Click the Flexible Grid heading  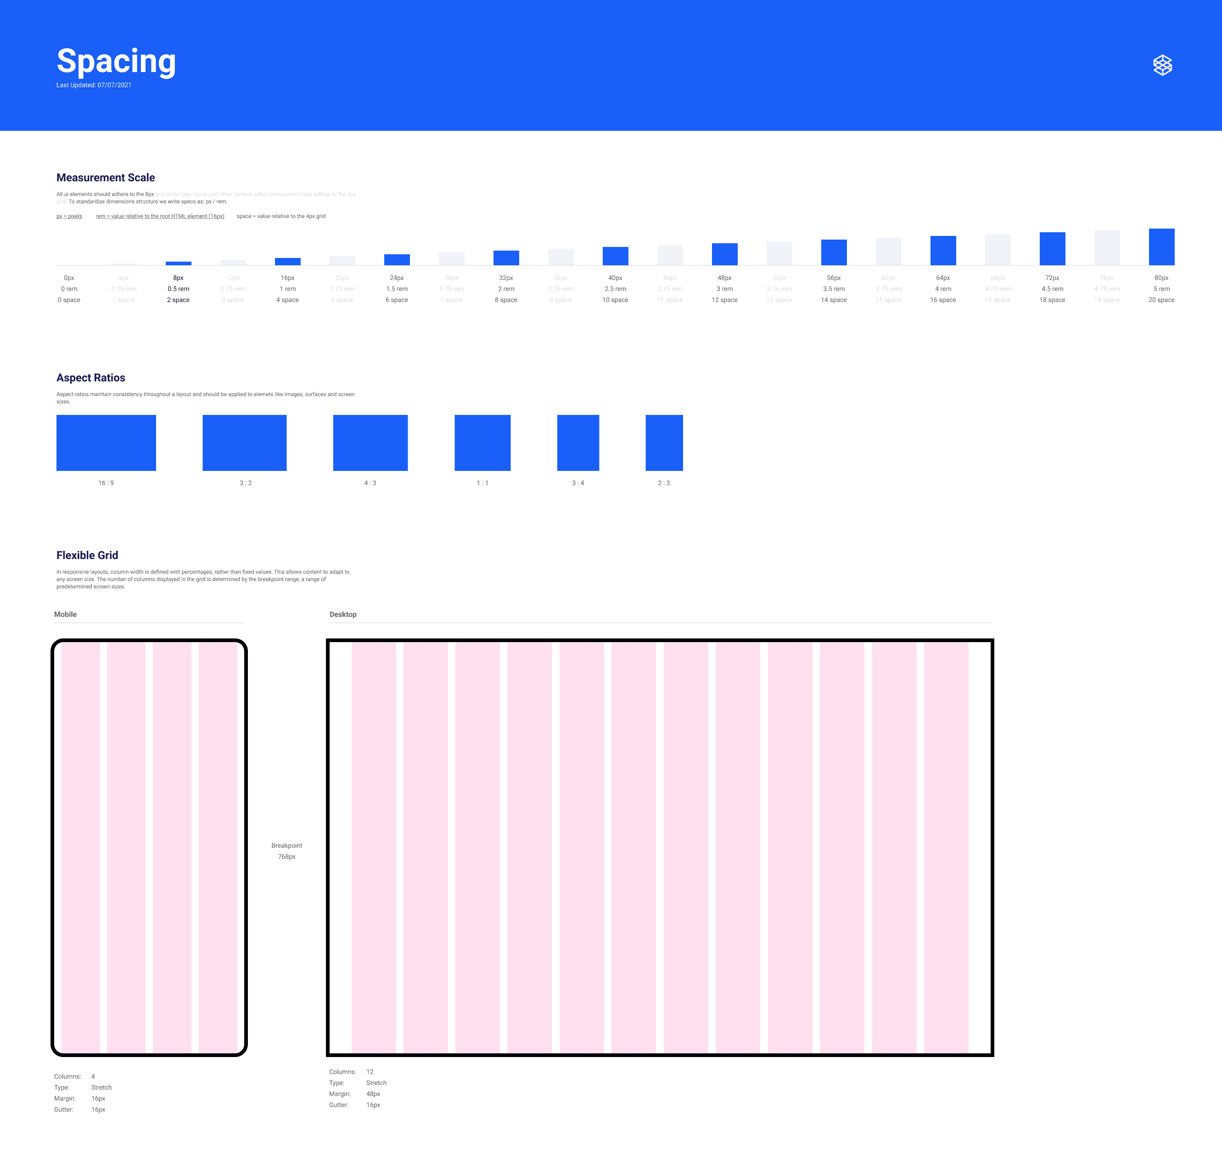click(87, 555)
